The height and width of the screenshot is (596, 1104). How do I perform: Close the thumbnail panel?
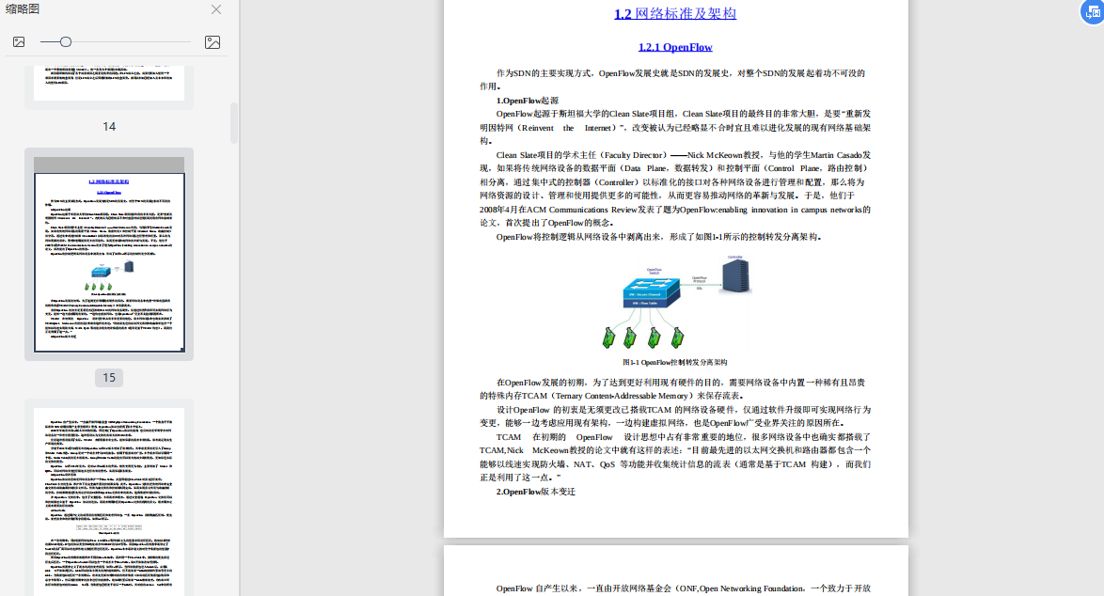216,9
